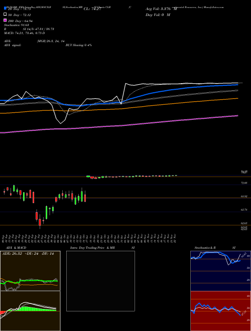Click the 'MACD: 74.21, 73.46, 0.75 D' line
The height and width of the screenshot is (331, 251).
point(24,33)
